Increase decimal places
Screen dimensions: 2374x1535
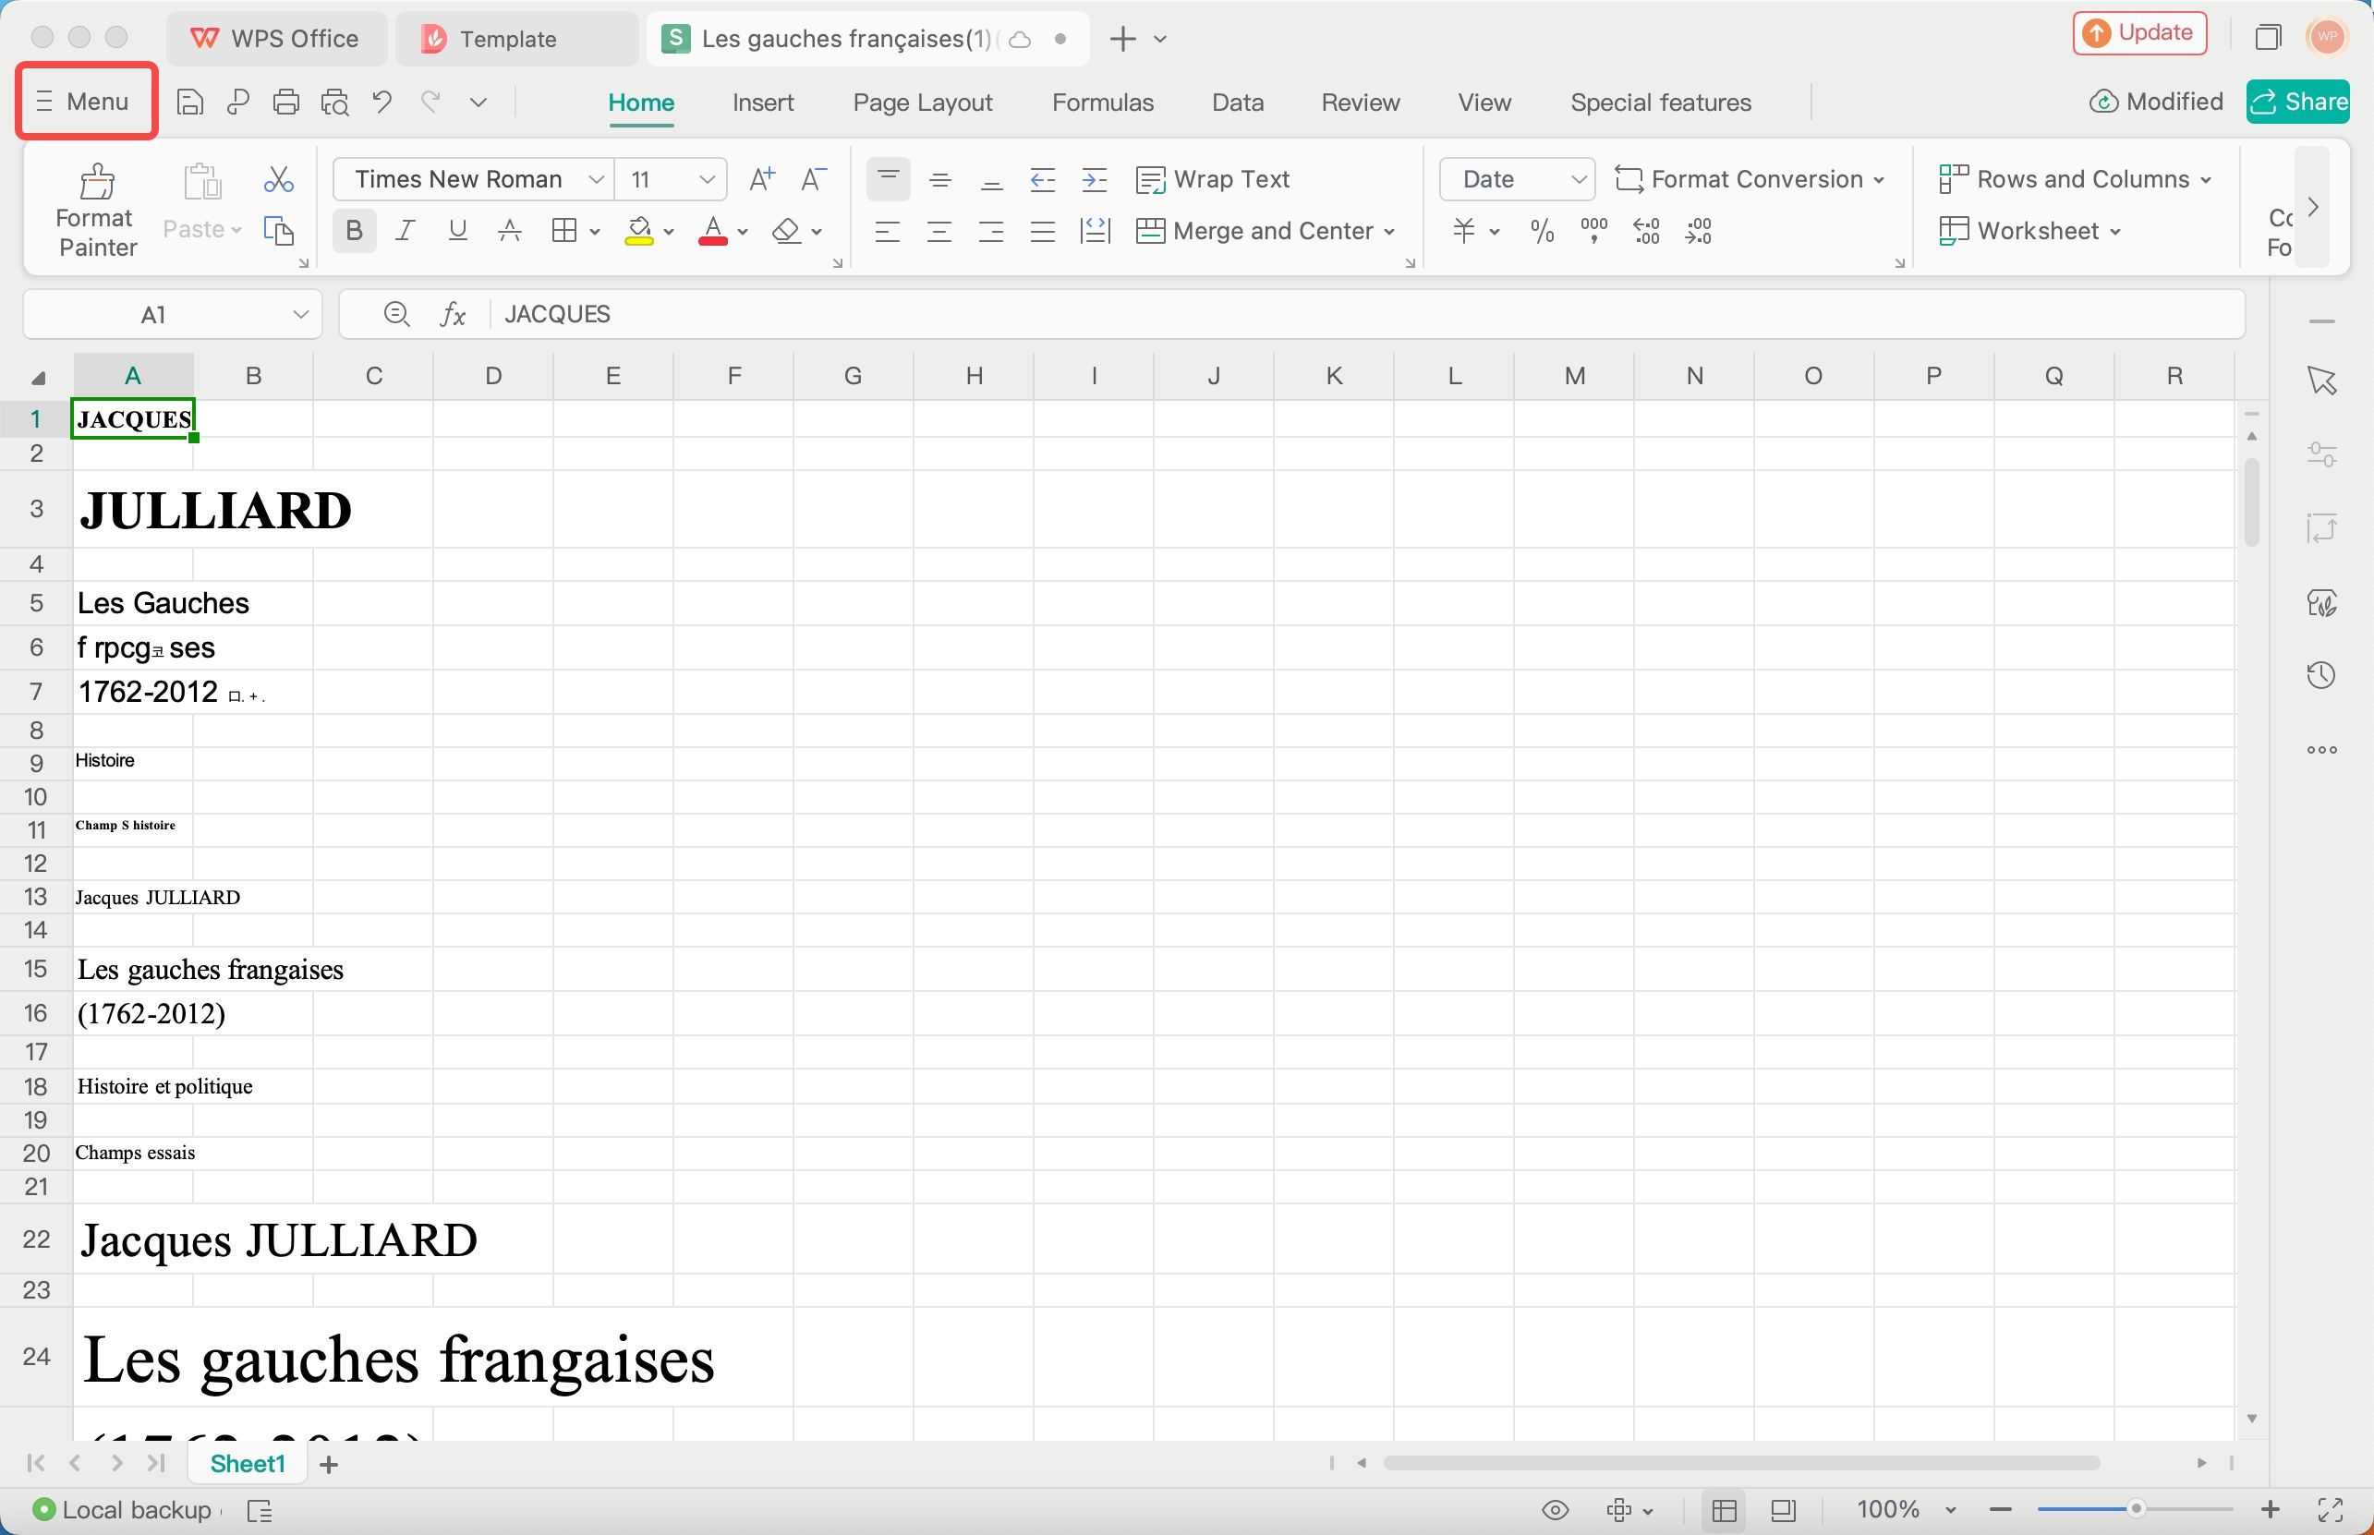(x=1646, y=231)
